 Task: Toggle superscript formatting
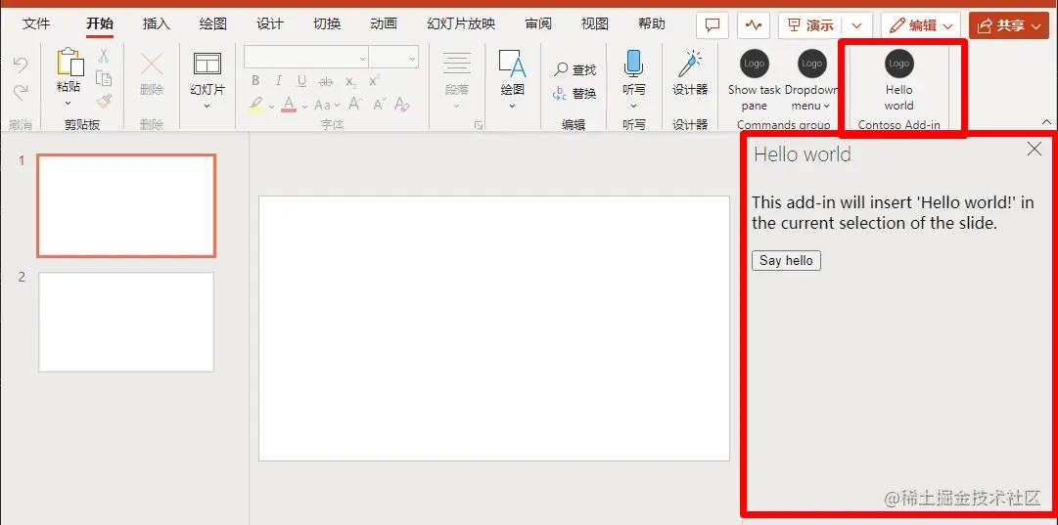click(x=375, y=81)
